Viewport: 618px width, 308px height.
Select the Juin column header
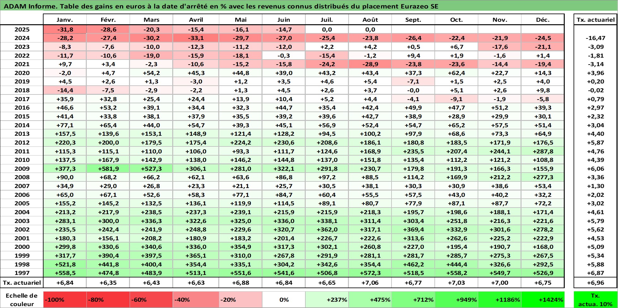284,20
